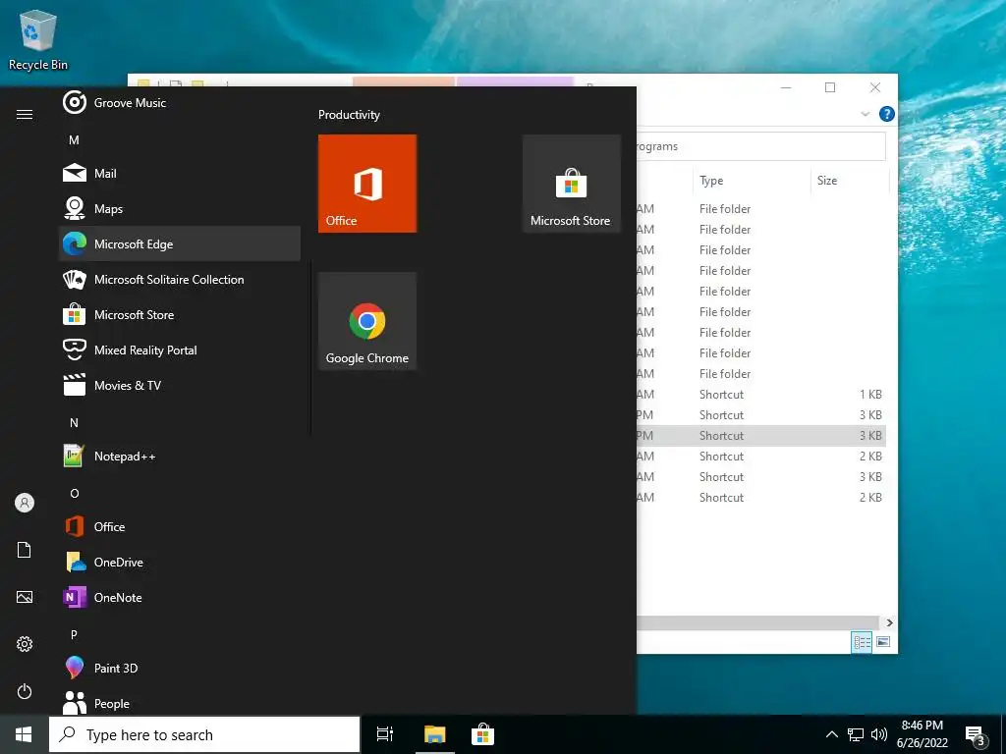This screenshot has width=1006, height=754.
Task: Launch Microsoft Edge from the app list
Action: pos(179,243)
